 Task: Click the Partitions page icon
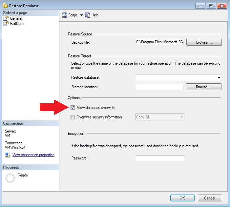[x=6, y=24]
